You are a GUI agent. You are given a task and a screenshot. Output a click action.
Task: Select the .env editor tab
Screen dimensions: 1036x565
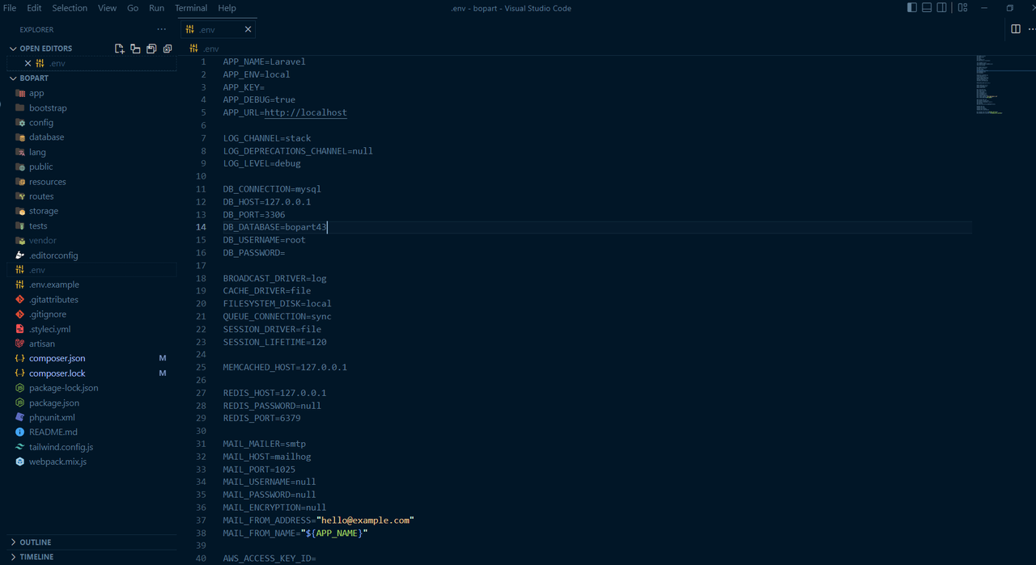pyautogui.click(x=219, y=29)
